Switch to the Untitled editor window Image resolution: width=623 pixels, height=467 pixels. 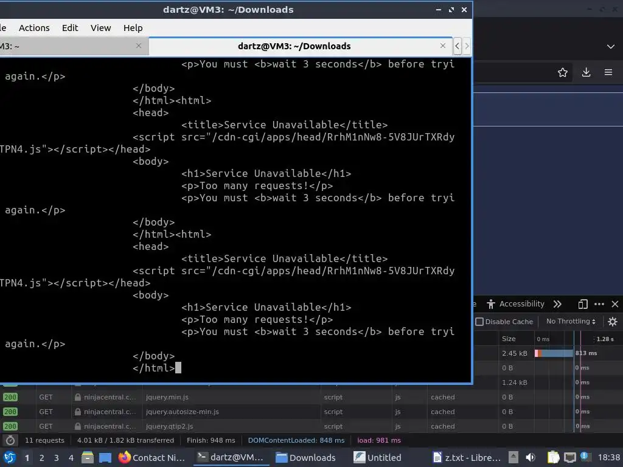pos(377,457)
